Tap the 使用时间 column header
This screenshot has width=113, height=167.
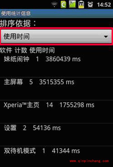[42, 50]
